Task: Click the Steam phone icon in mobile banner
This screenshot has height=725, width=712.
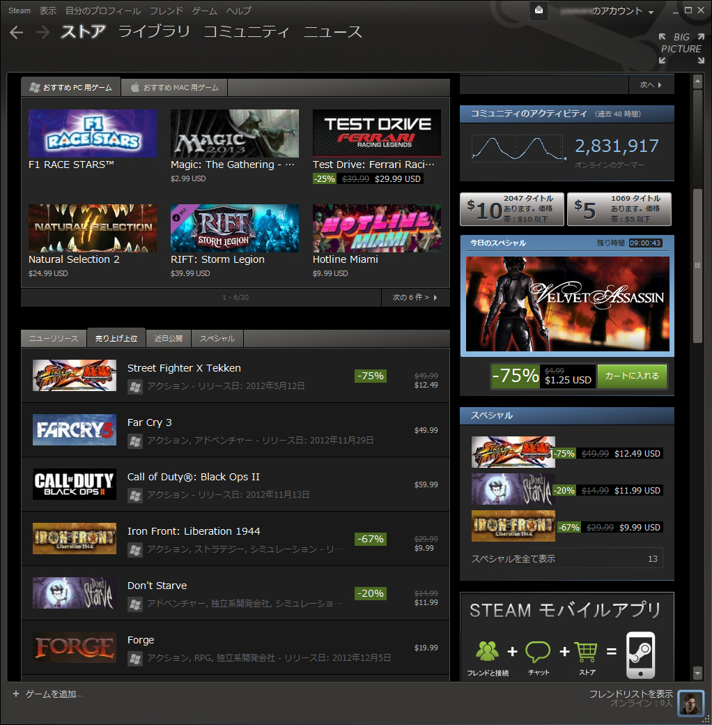Action: (x=640, y=655)
